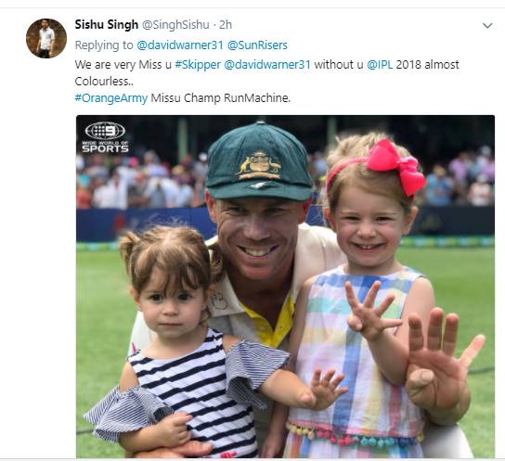505x461 pixels.
Task: Open @davidwarner31 in the Replying to line
Action: (x=180, y=45)
